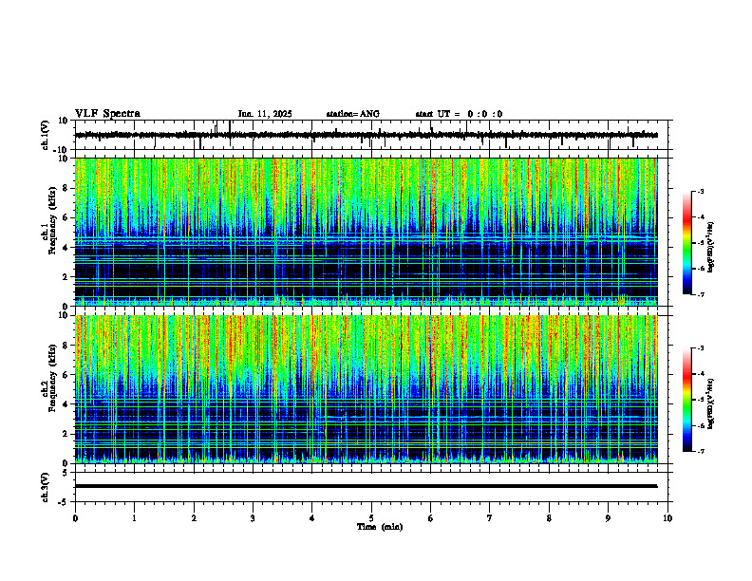Click the time axis tick label "2"
This screenshot has width=752, height=581.
pos(194,518)
